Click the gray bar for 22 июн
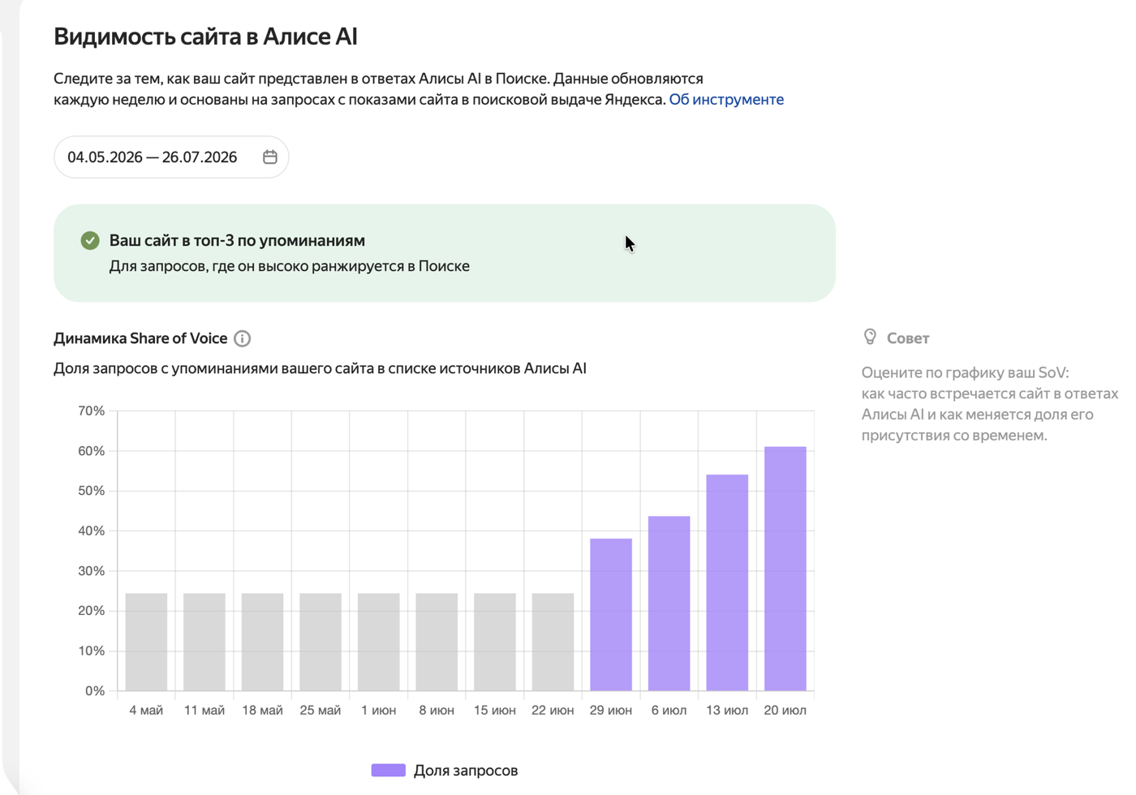This screenshot has width=1136, height=795. pyautogui.click(x=553, y=642)
